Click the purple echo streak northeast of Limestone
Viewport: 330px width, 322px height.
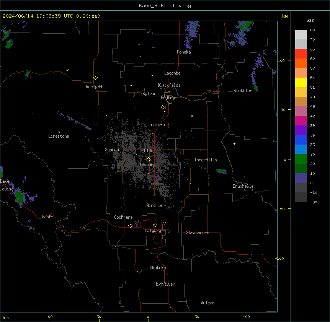[74, 120]
